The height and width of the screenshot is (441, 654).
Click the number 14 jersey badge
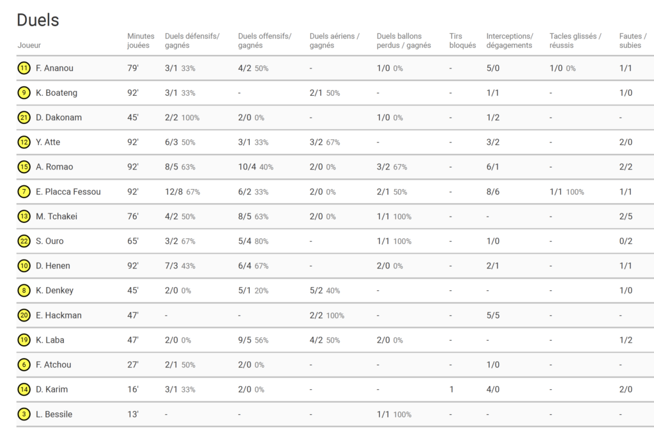point(24,389)
